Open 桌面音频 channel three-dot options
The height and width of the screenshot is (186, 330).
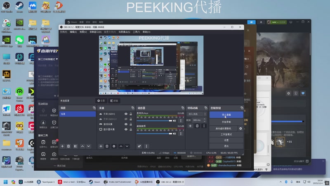point(181,134)
